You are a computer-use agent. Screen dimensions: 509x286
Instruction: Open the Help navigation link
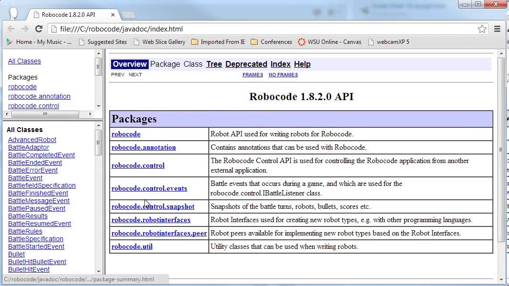coord(302,64)
